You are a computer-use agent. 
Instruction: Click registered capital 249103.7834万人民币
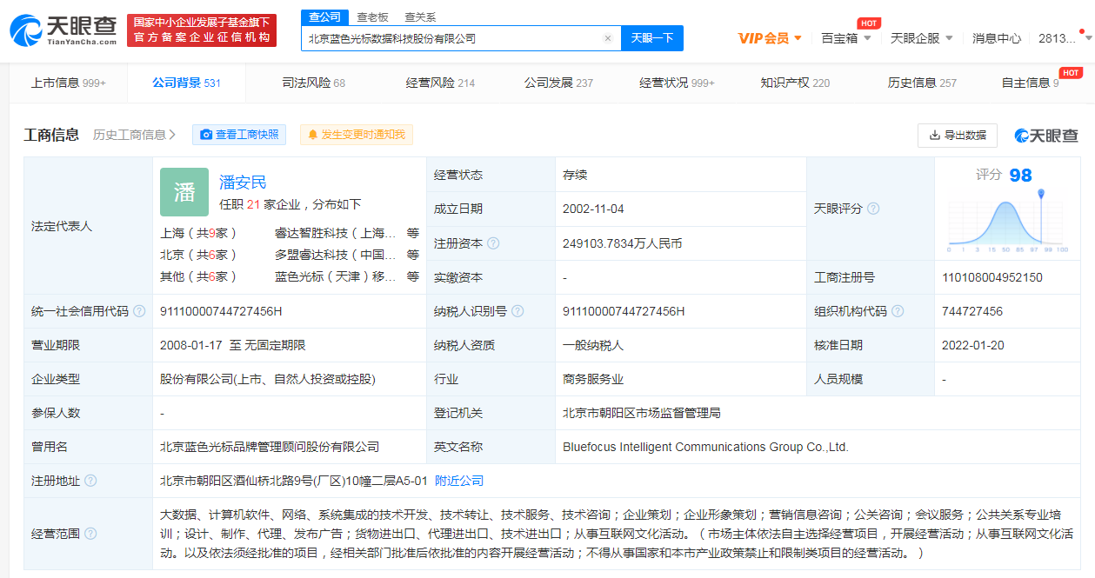pos(622,243)
